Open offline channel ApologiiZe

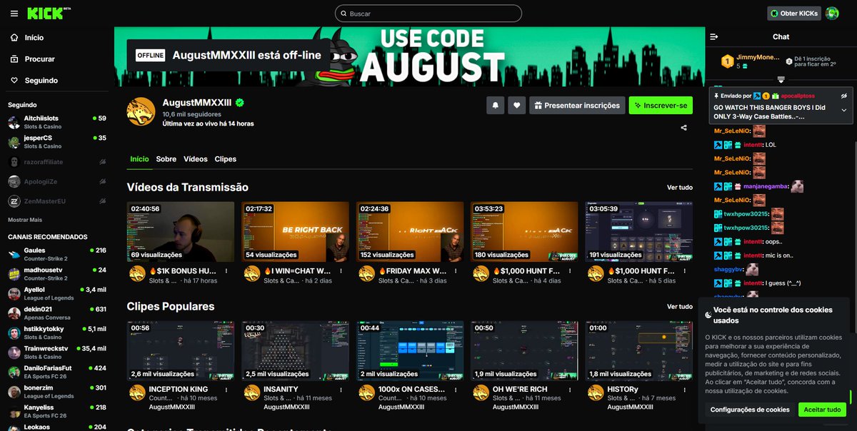56,182
